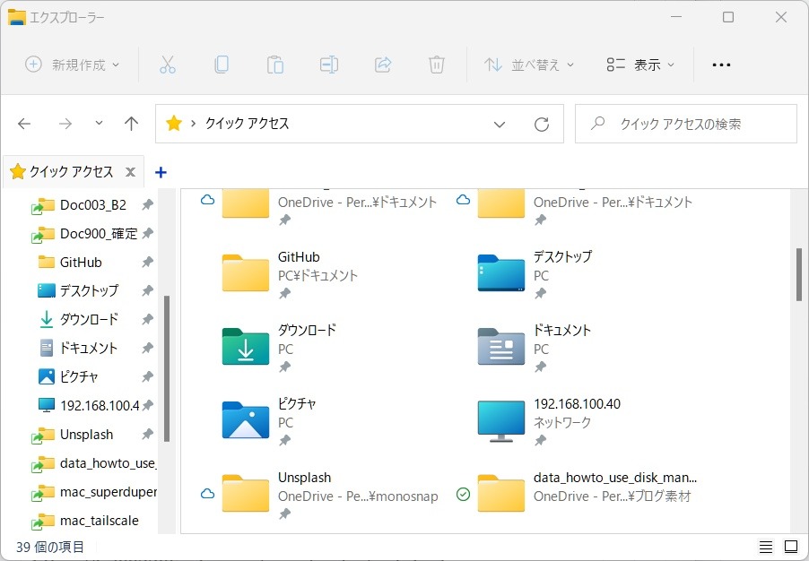Click the Up to parent folder arrow
Screen dimensions: 809x561
point(131,125)
